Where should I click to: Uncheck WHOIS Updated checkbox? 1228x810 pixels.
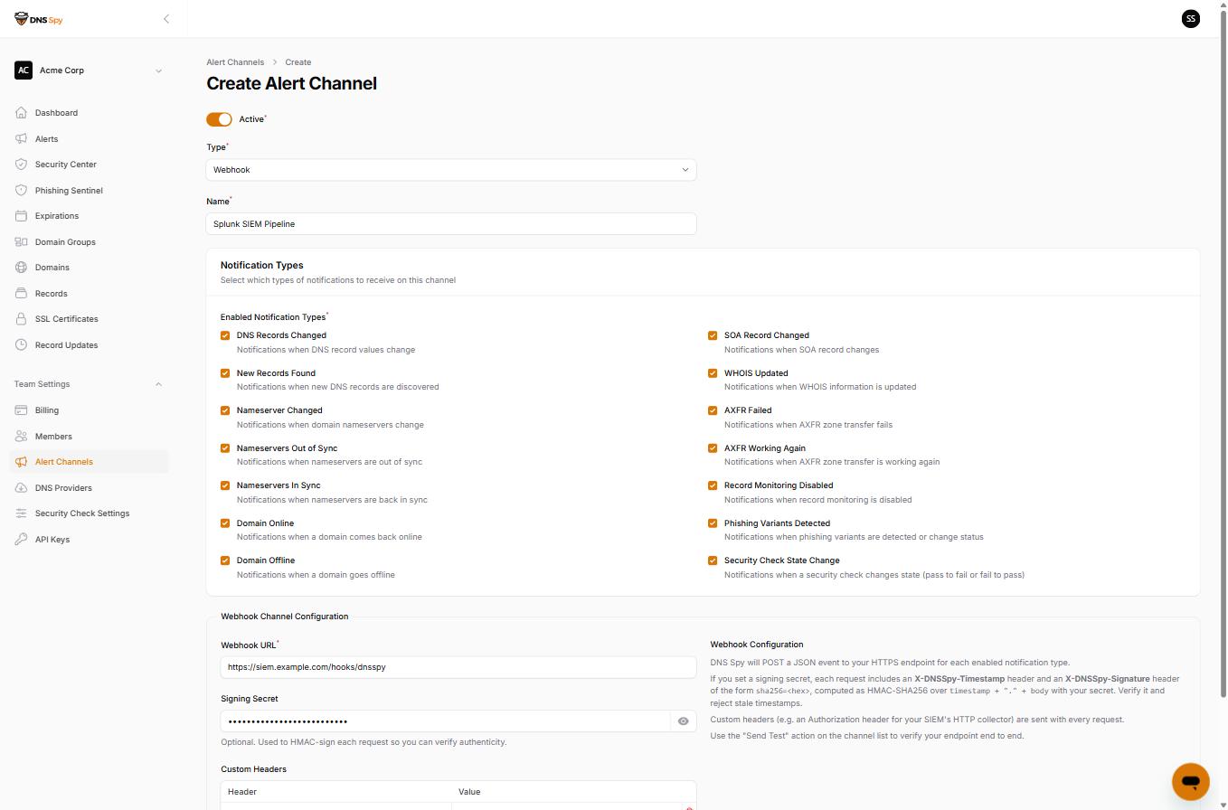click(713, 373)
